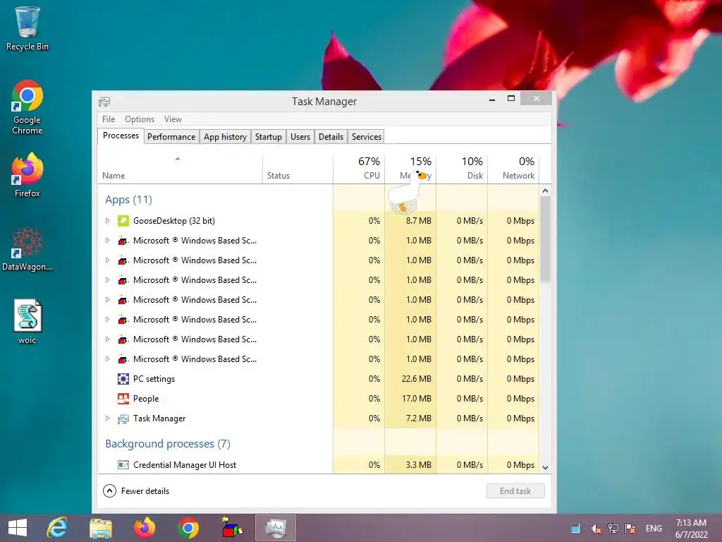Click the People app icon
This screenshot has height=542, width=722.
pyautogui.click(x=123, y=399)
